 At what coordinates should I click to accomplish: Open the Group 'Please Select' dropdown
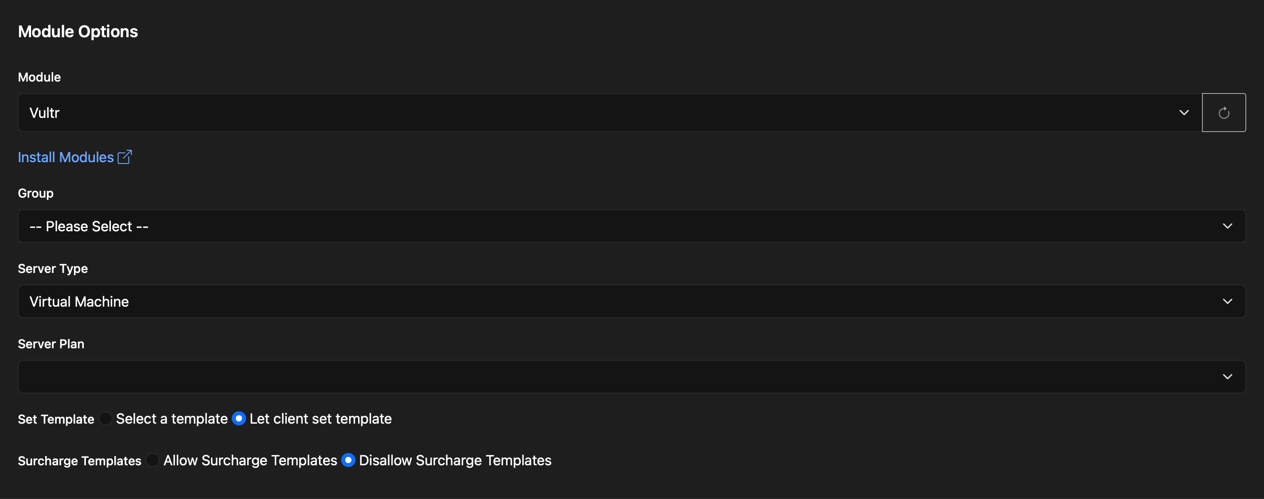632,226
